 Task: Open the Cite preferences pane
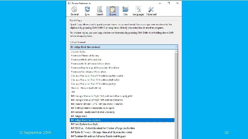click(x=126, y=11)
